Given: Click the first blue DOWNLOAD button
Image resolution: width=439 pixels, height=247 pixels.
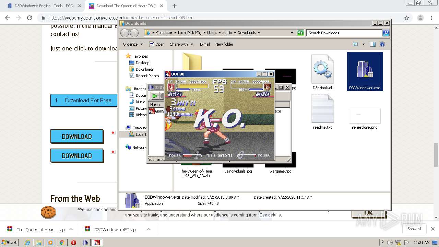Looking at the screenshot, I should 77,137.
